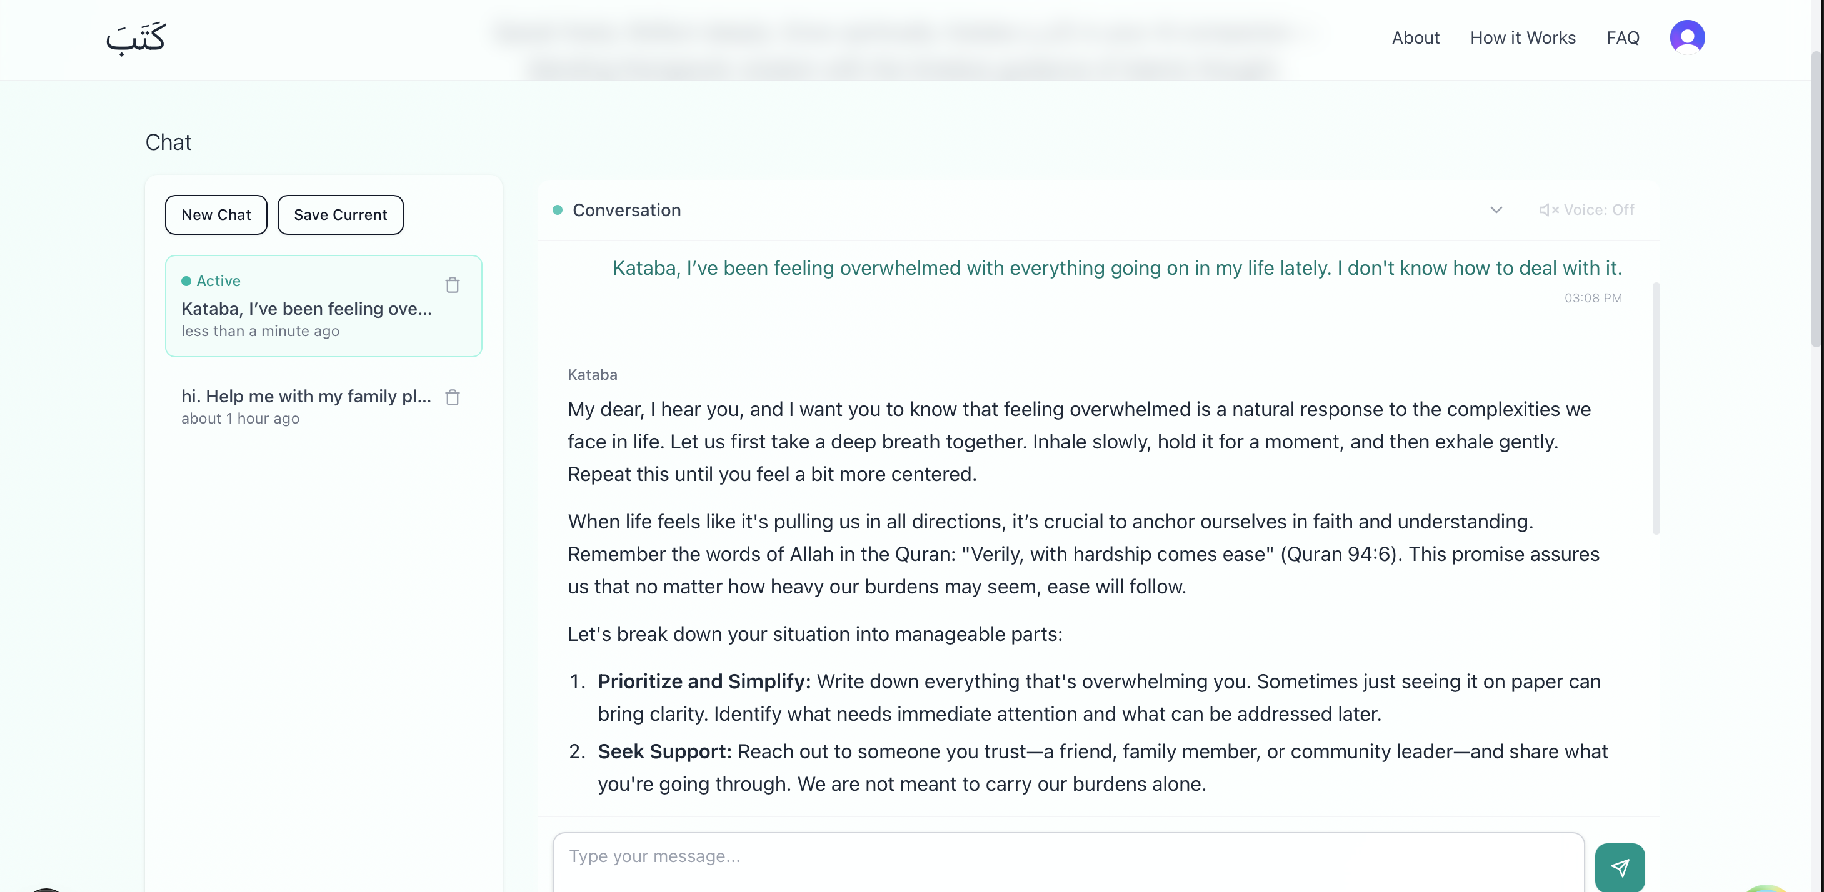The width and height of the screenshot is (1824, 892).
Task: Delete the family plan chat
Action: point(453,397)
